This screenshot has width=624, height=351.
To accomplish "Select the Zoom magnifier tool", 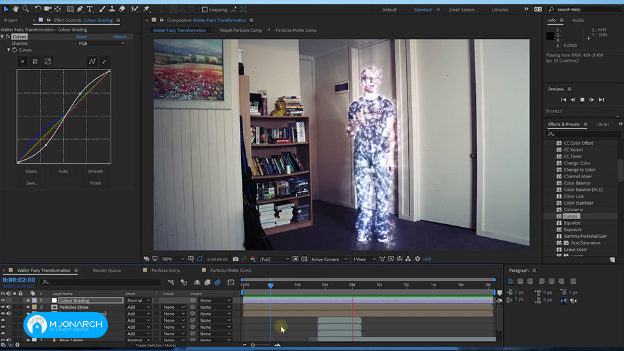I will tap(25, 8).
